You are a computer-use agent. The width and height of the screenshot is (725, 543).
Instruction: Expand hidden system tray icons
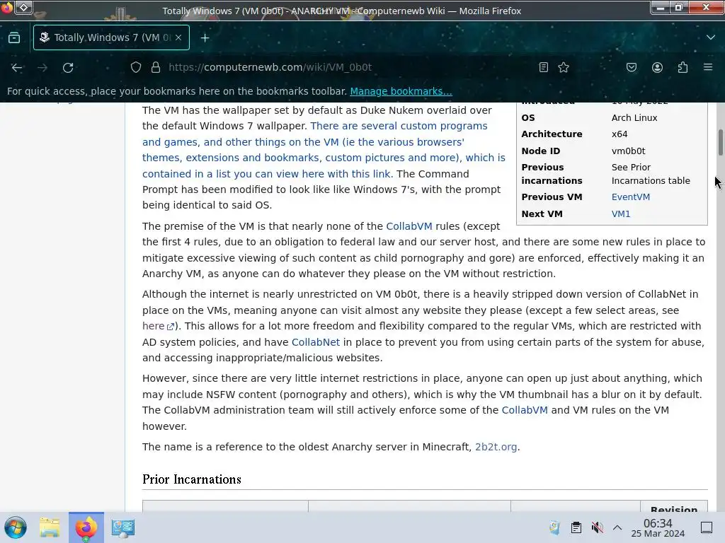[617, 527]
